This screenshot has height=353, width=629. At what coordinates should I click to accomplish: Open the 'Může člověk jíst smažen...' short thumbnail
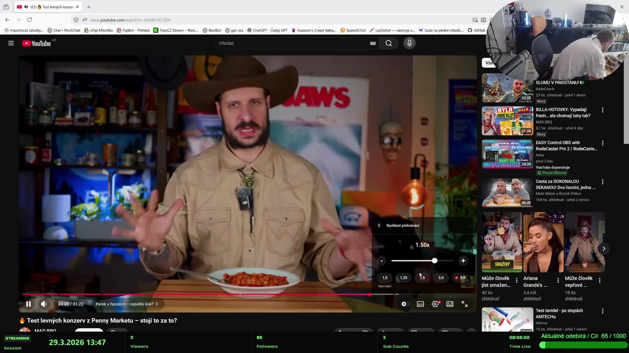(x=502, y=242)
